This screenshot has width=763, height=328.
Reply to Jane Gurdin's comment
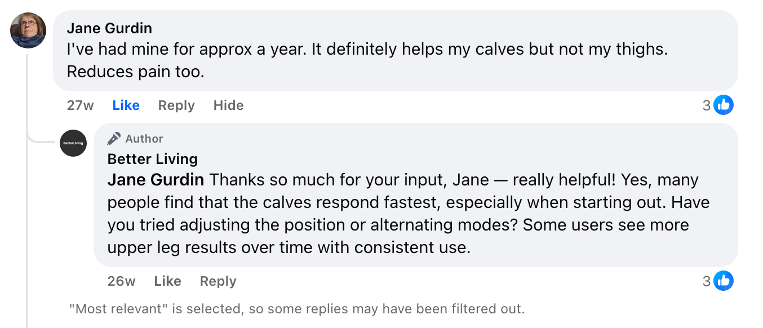click(176, 105)
